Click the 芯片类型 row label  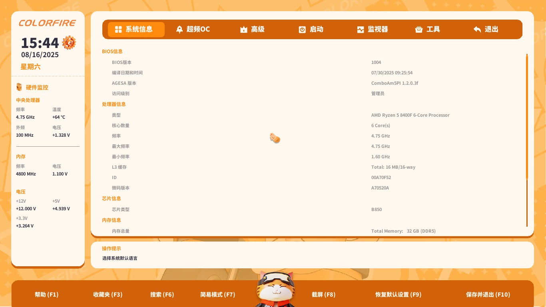point(121,209)
